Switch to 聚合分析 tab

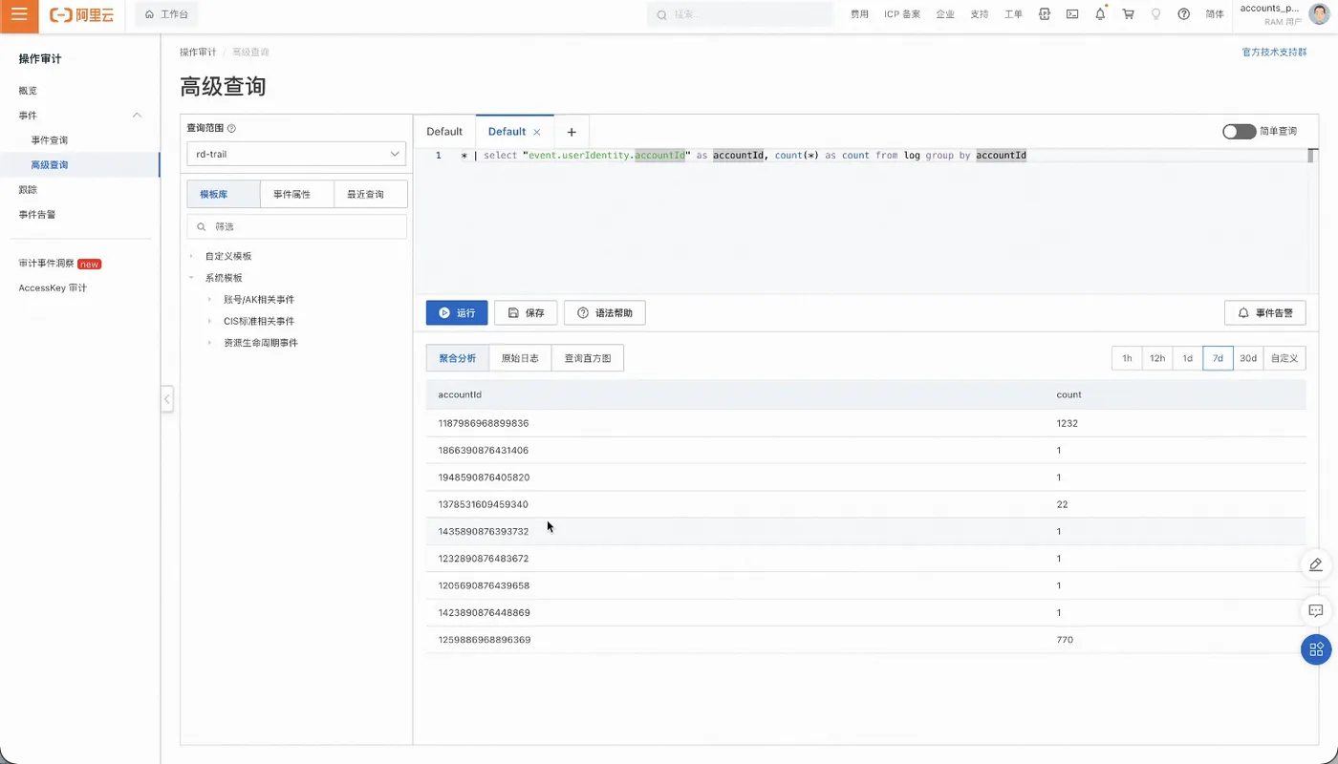(x=458, y=358)
